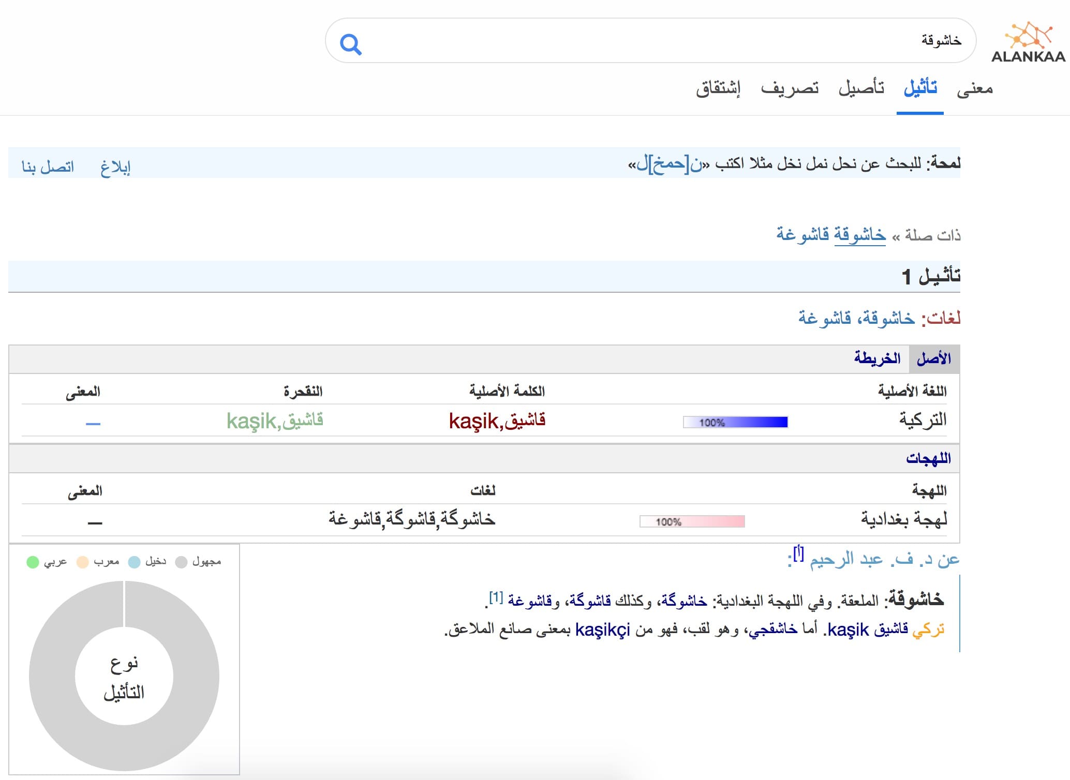Click the footnote [أ] reference marker
Image resolution: width=1070 pixels, height=780 pixels.
[x=798, y=553]
